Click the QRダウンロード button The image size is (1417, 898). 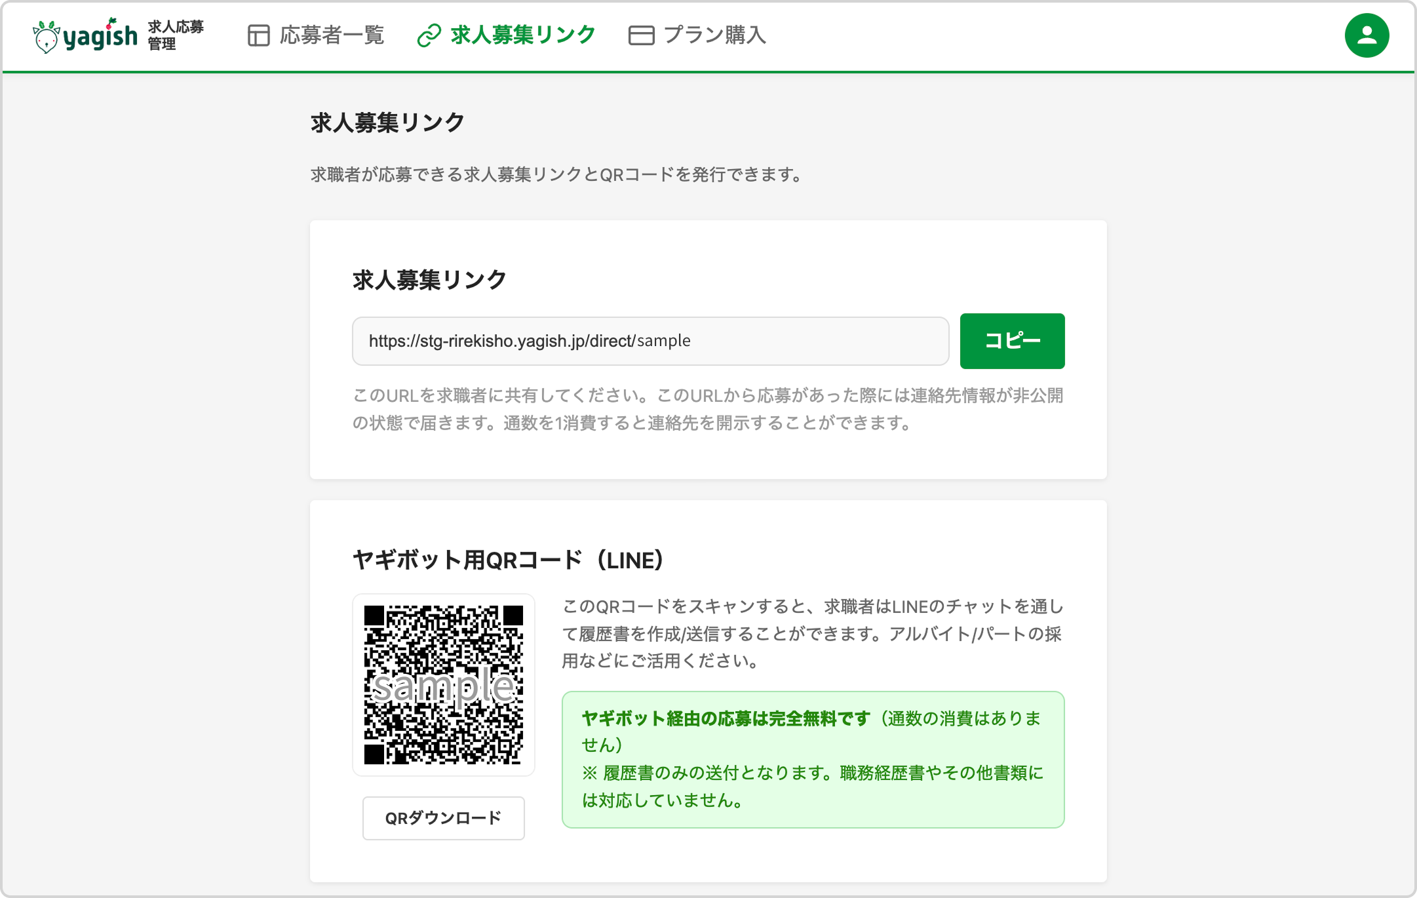(x=444, y=818)
